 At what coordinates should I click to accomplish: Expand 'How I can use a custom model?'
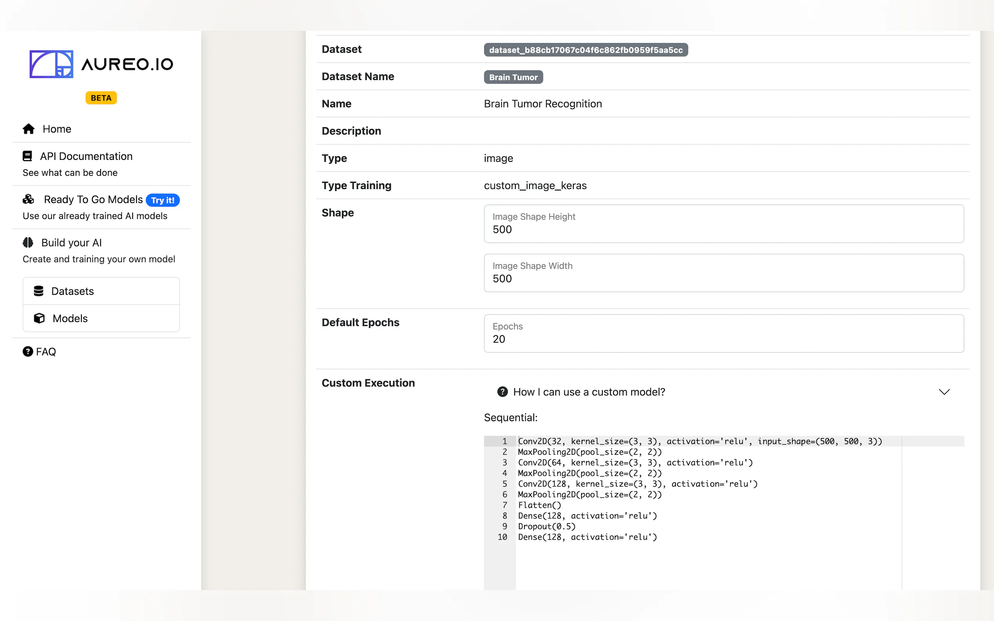coord(589,392)
